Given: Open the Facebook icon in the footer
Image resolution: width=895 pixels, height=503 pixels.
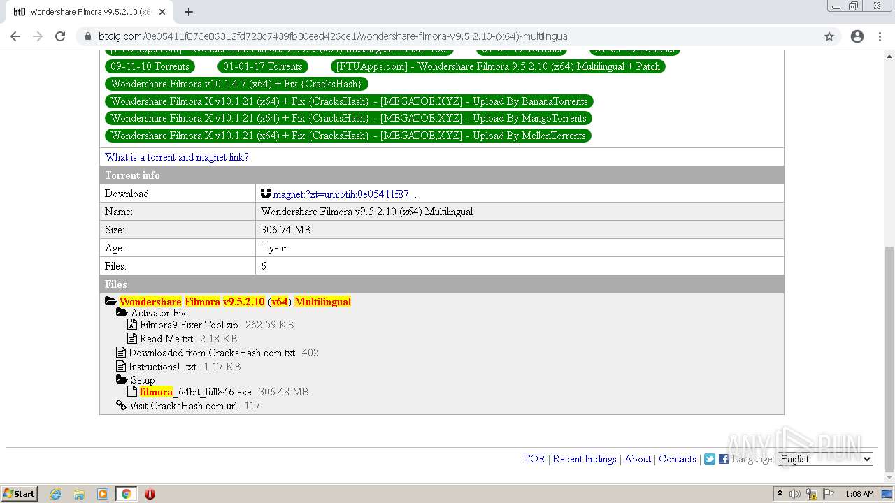Looking at the screenshot, I should click(724, 459).
